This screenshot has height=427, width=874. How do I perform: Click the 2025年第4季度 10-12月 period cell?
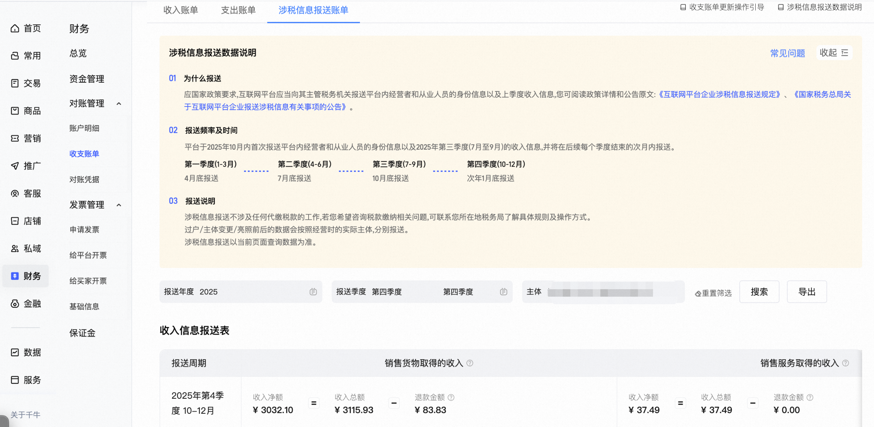point(198,403)
